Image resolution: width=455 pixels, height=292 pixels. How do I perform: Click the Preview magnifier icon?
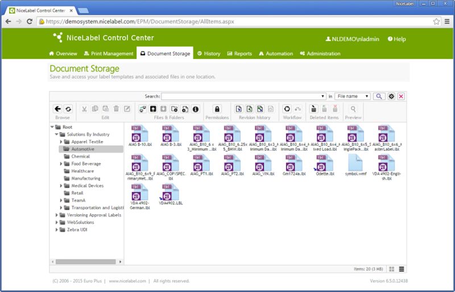353,109
